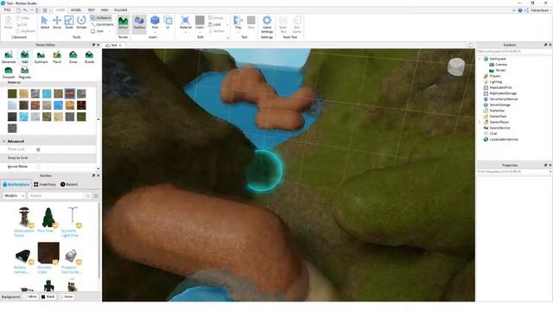Viewport: 553px width, 311px height.
Task: Click the Lock tool in Edit group
Action: point(214,24)
